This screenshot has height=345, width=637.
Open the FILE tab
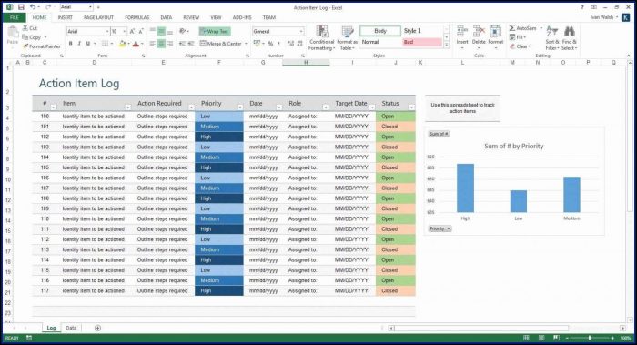(x=15, y=17)
